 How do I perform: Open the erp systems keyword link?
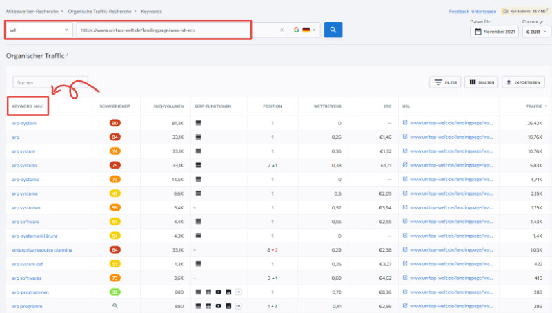click(24, 165)
